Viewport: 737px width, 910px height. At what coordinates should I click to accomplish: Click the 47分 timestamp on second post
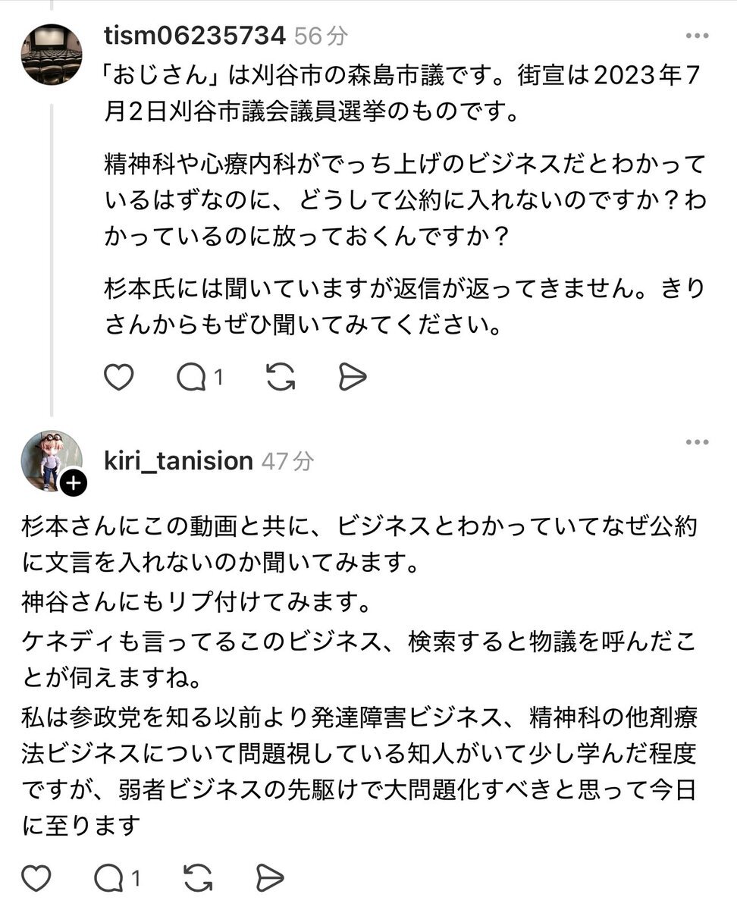coord(287,460)
